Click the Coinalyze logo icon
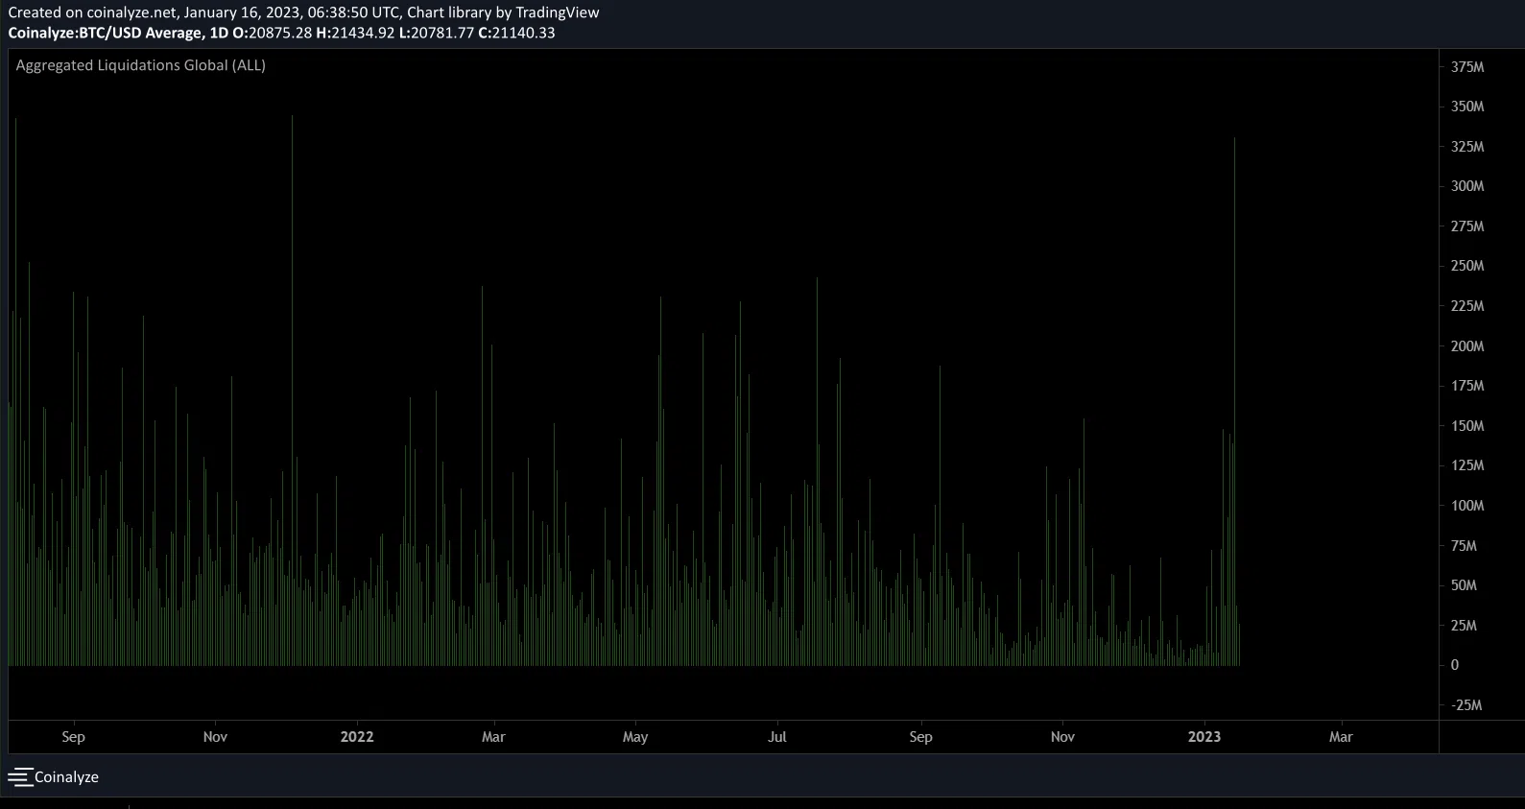The height and width of the screenshot is (809, 1525). [x=20, y=777]
